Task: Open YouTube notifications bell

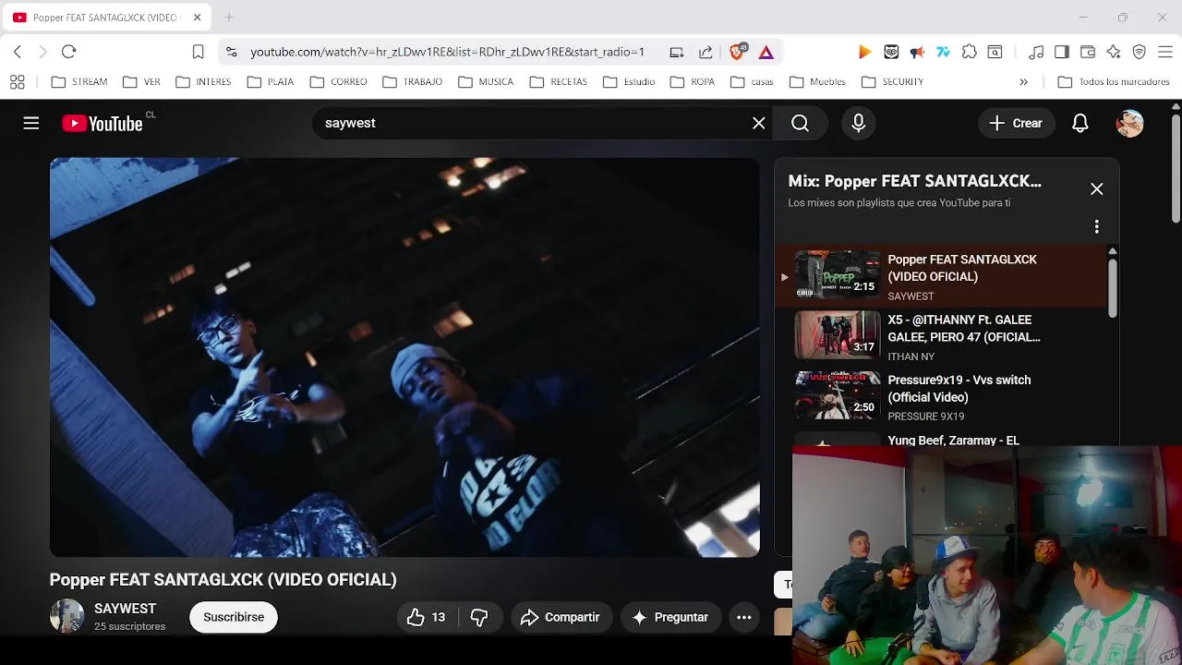Action: coord(1080,123)
